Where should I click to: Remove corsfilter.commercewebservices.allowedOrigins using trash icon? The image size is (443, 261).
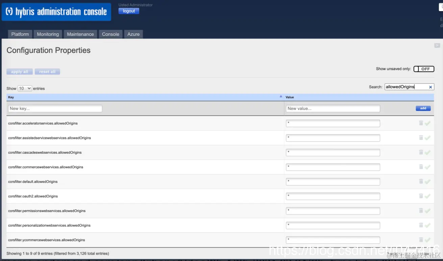coord(421,167)
